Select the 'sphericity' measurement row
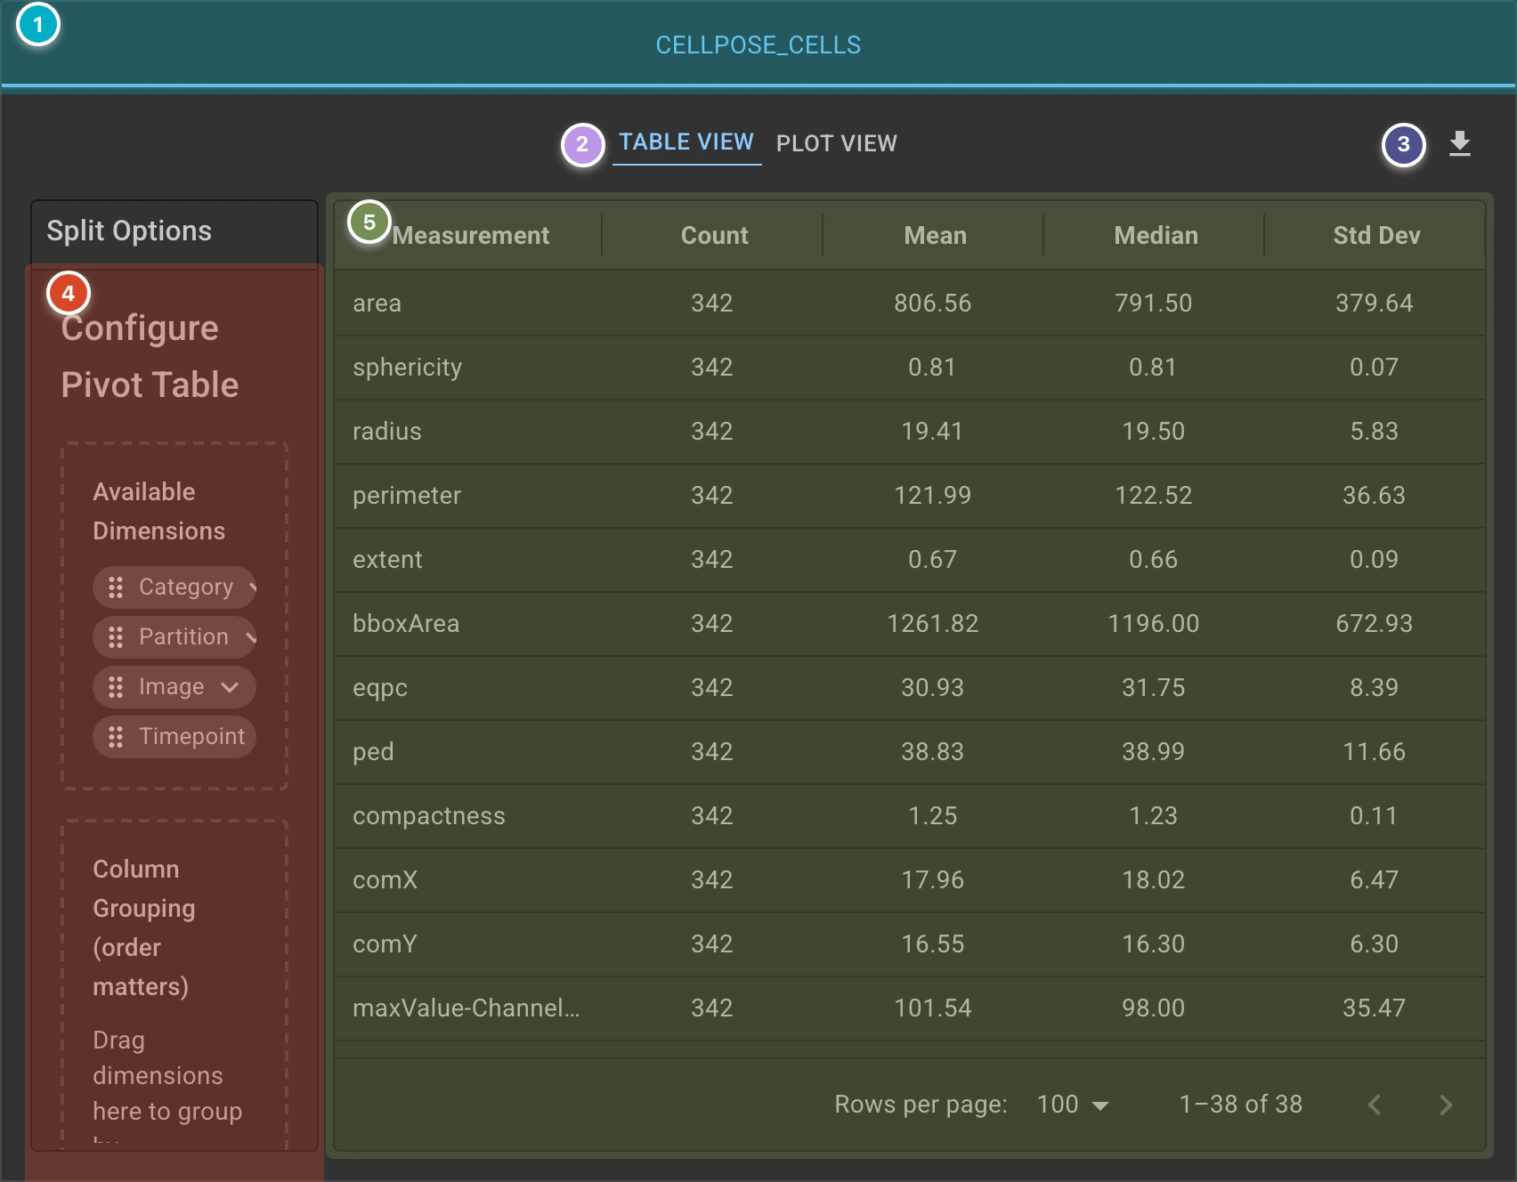Image resolution: width=1517 pixels, height=1182 pixels. click(910, 368)
